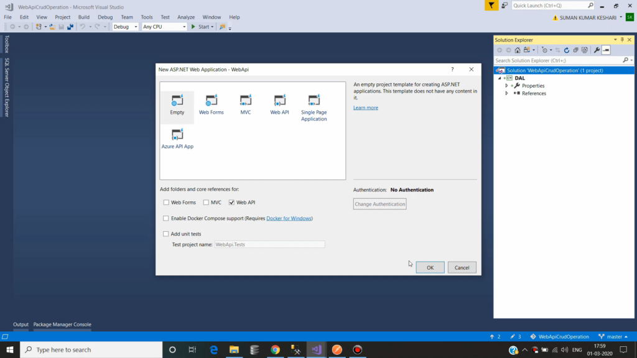The width and height of the screenshot is (637, 358).
Task: Open the Project menu
Action: pos(63,17)
